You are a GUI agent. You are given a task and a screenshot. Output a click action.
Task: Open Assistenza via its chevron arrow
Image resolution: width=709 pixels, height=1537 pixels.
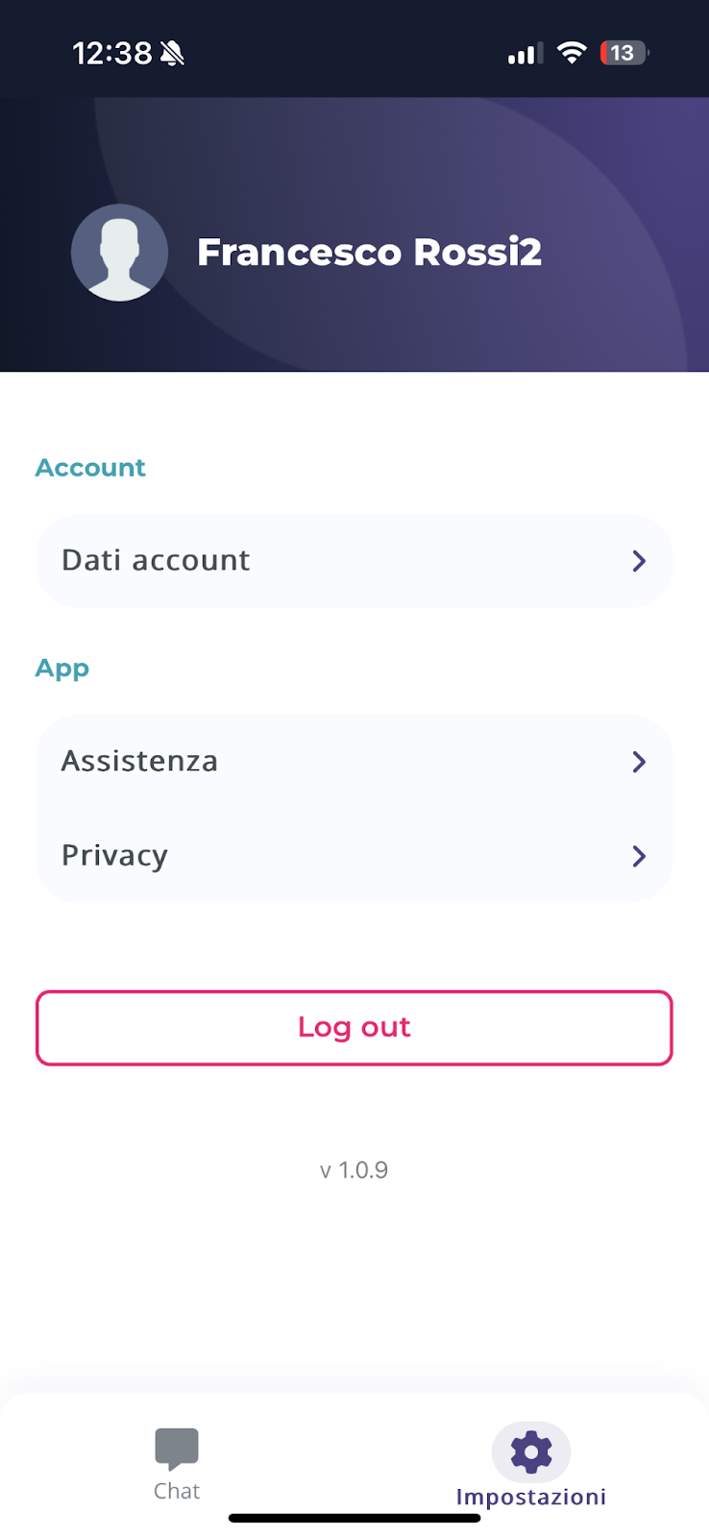click(x=639, y=762)
